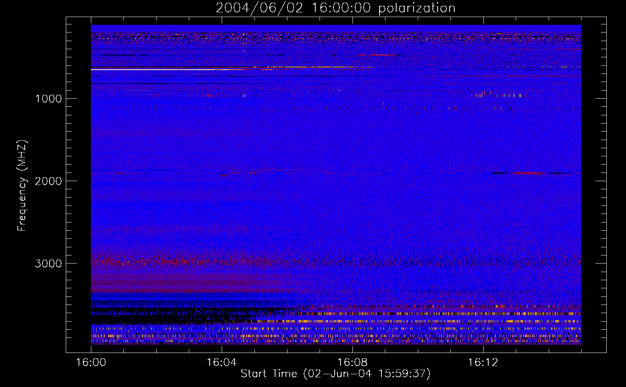Click the 1000 frequency tick label
This screenshot has width=626, height=387.
(x=48, y=99)
